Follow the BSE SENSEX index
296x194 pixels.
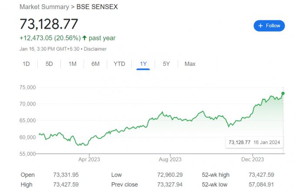(x=269, y=26)
